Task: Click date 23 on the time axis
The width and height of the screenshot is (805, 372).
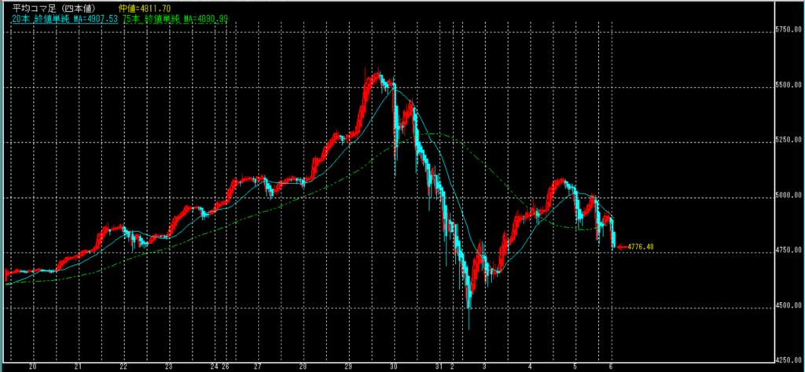Action: (168, 366)
